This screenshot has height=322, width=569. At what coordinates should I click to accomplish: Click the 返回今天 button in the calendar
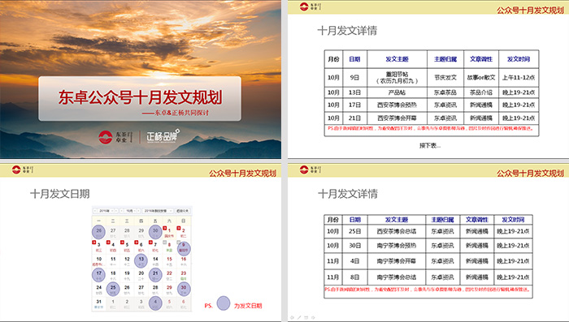pos(182,210)
